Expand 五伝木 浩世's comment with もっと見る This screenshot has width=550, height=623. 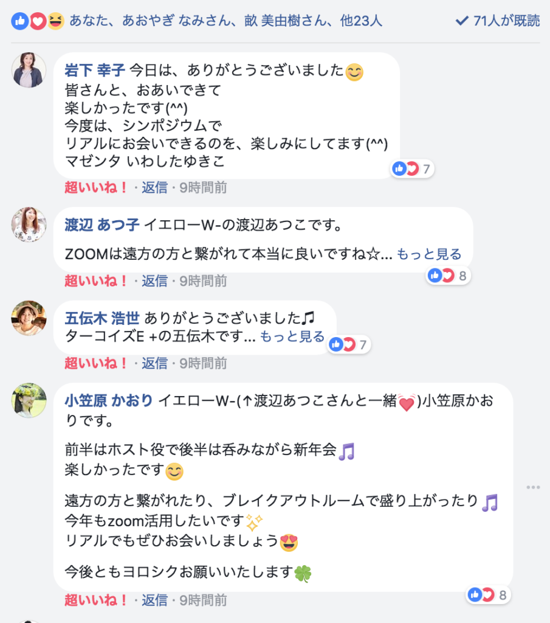[292, 336]
